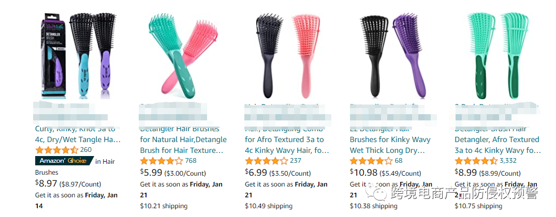Click the Amazon's Choice badge
556x217 pixels.
(65, 161)
